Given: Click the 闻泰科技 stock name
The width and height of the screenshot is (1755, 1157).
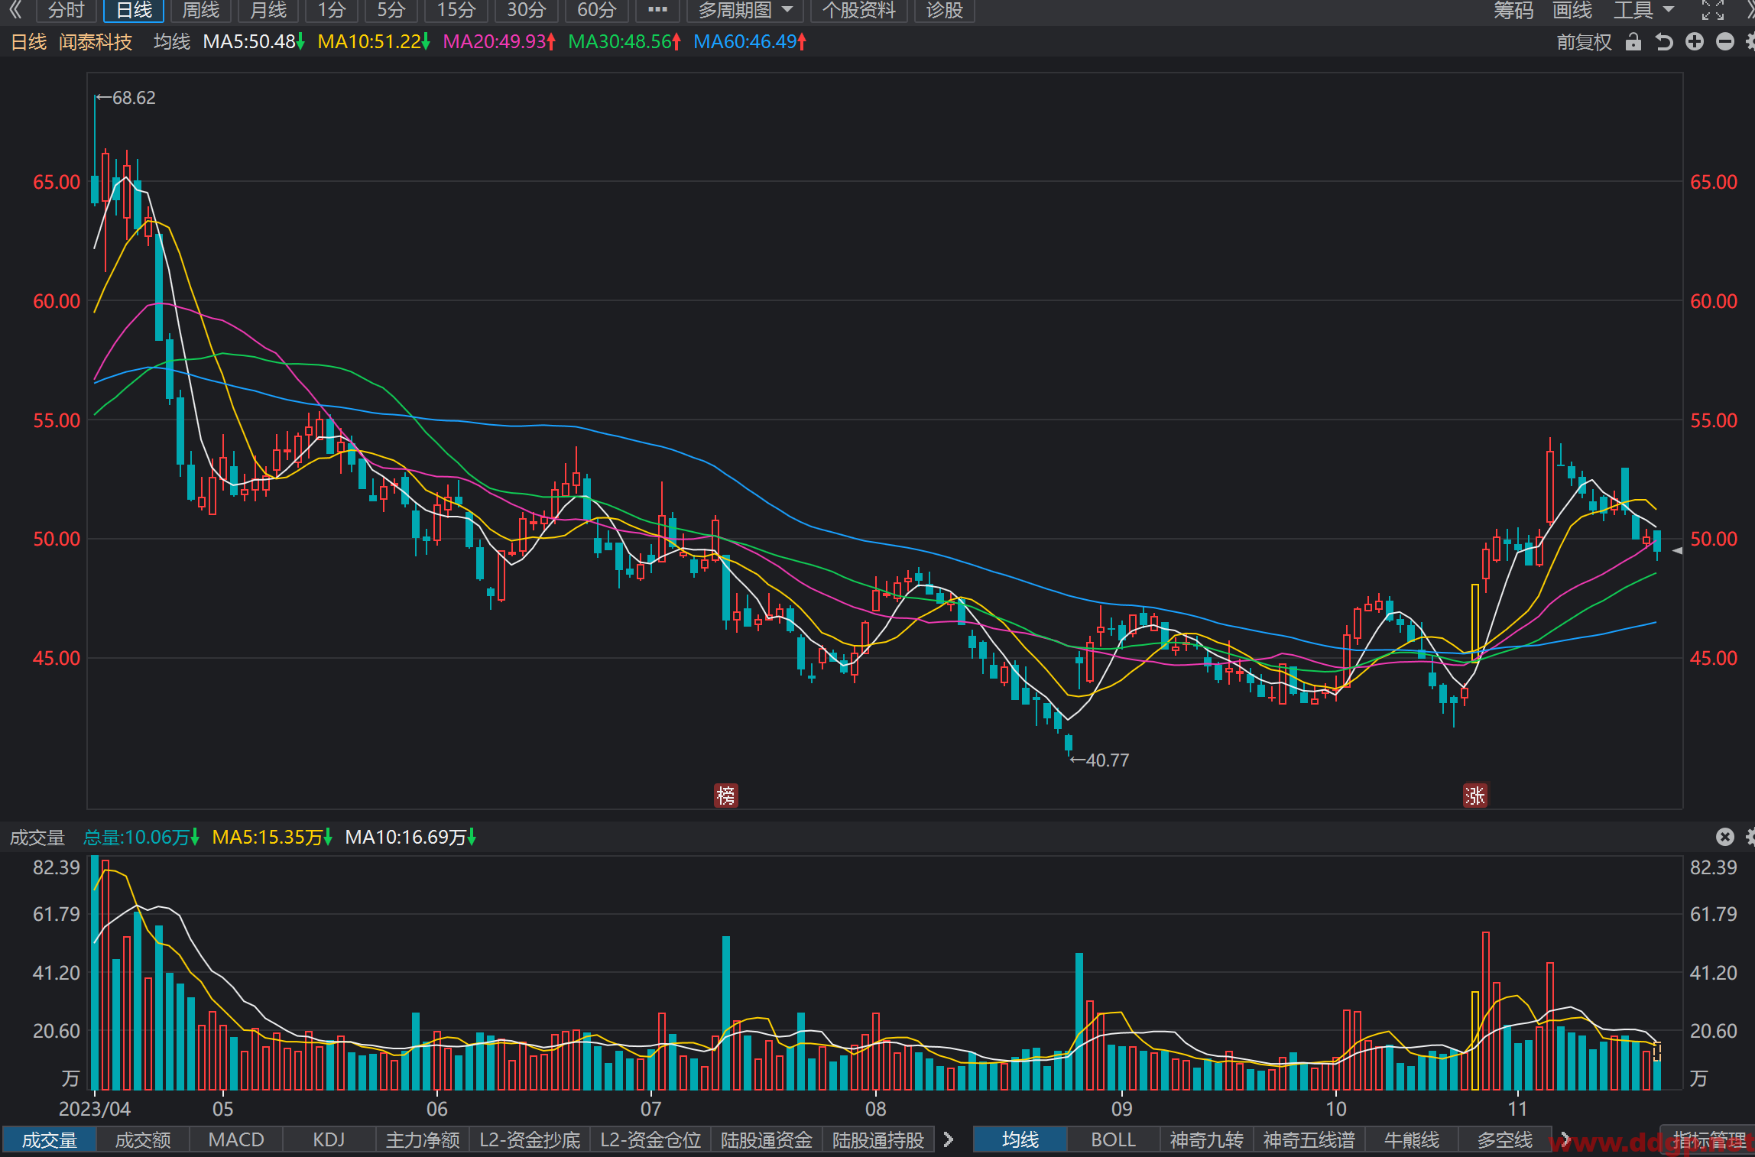Looking at the screenshot, I should point(96,42).
